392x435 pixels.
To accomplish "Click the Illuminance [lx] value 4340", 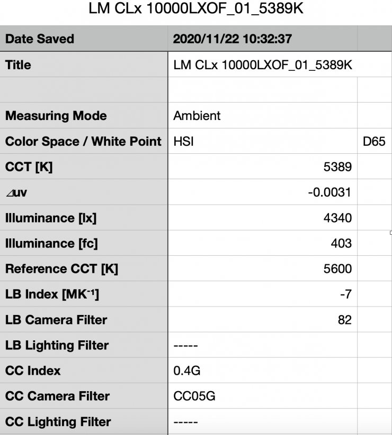I will point(263,218).
